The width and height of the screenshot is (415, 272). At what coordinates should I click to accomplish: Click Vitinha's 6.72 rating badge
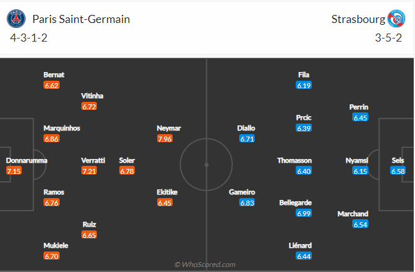coord(90,107)
